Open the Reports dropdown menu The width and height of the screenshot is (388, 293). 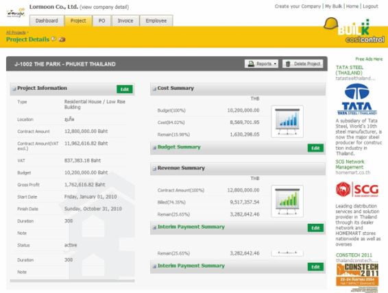click(x=262, y=64)
